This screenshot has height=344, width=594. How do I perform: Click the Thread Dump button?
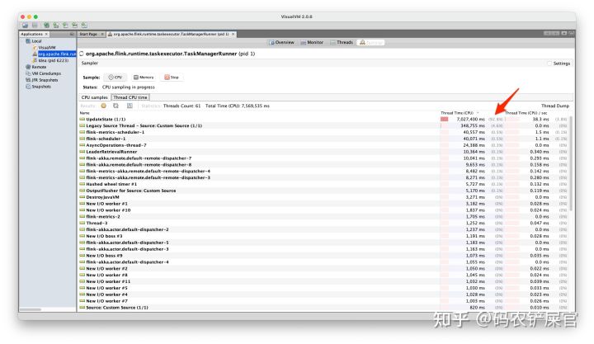pyautogui.click(x=555, y=106)
